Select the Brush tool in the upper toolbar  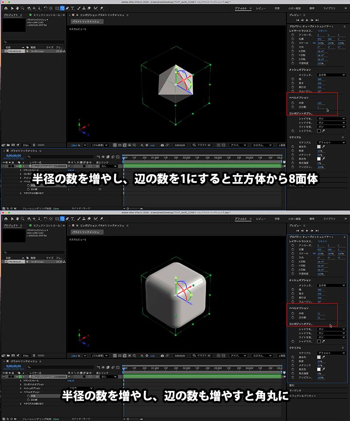click(x=79, y=8)
